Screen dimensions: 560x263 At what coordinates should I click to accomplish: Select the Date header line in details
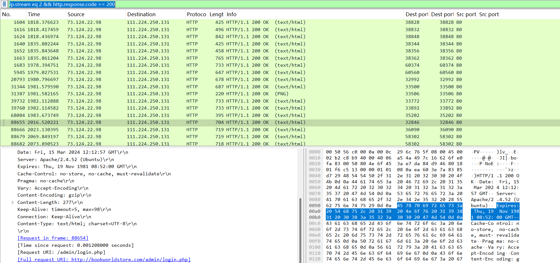[x=73, y=152]
